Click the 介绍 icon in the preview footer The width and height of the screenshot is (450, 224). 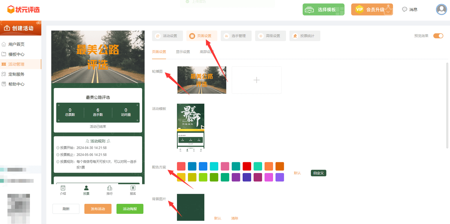63,191
